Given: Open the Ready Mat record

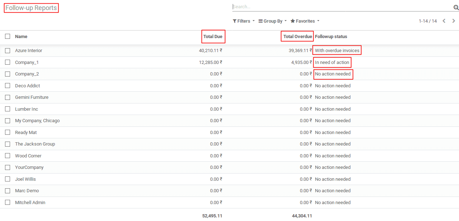Looking at the screenshot, I should [26, 133].
